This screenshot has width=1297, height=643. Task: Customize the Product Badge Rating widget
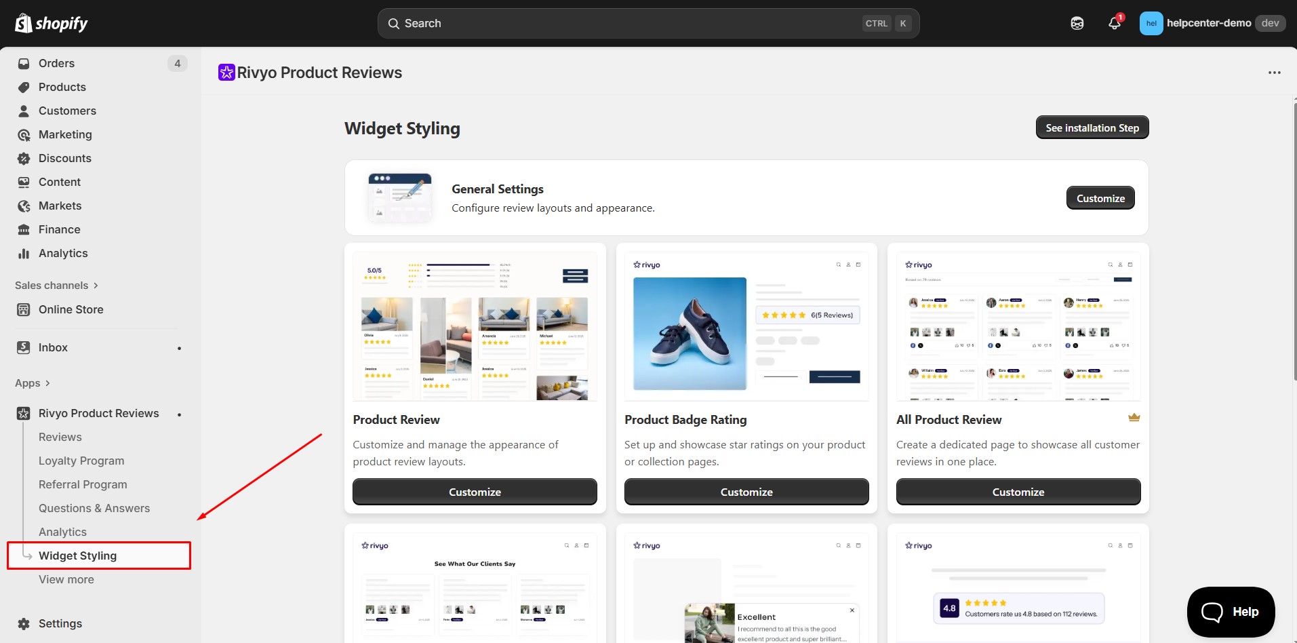[746, 492]
